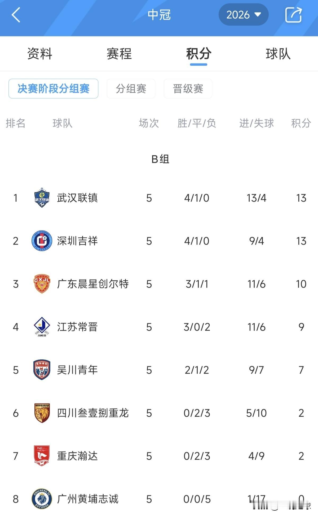This screenshot has width=318, height=517.
Task: Open the 2026 season dropdown
Action: 244,15
